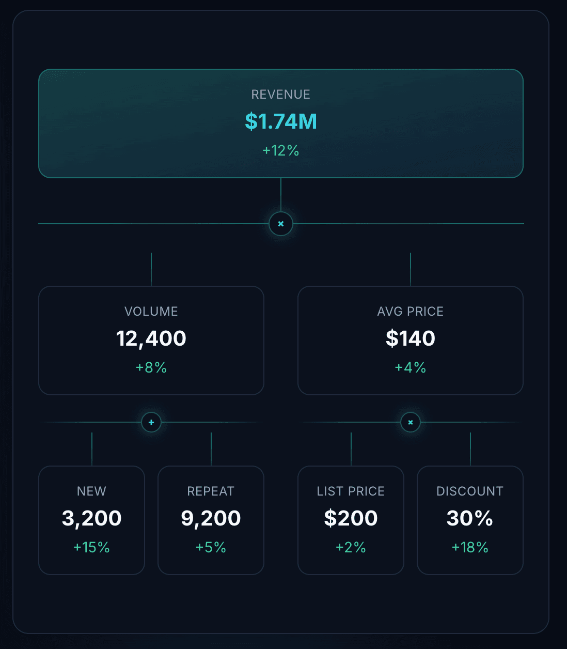Open the Repeat 9,200 card
567x649 pixels.
211,520
